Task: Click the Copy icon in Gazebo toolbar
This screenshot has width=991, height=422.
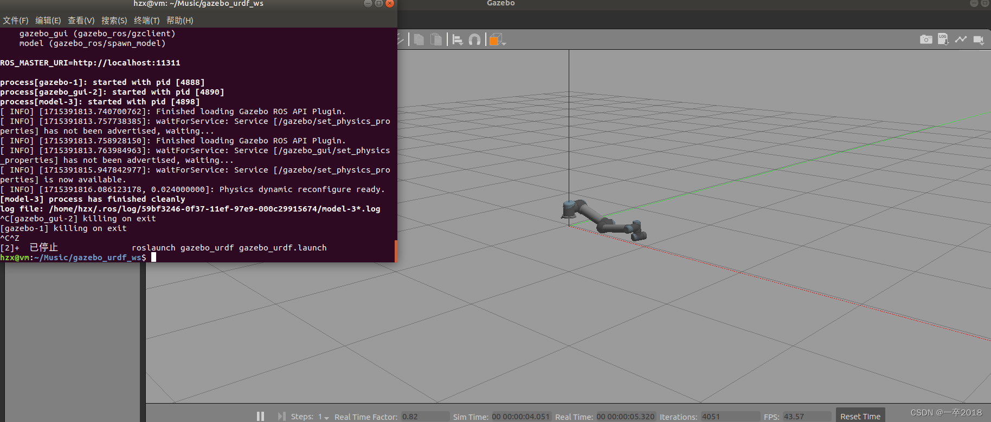Action: pyautogui.click(x=419, y=39)
